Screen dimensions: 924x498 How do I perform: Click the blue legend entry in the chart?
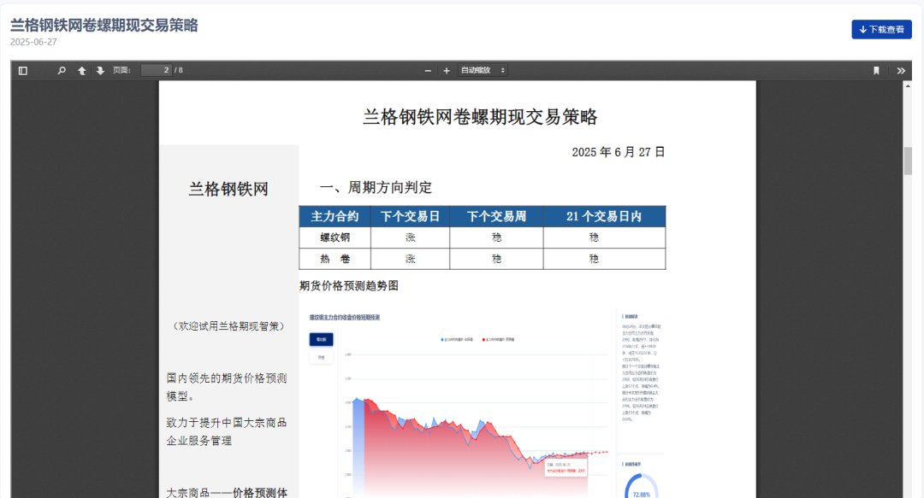pyautogui.click(x=457, y=340)
